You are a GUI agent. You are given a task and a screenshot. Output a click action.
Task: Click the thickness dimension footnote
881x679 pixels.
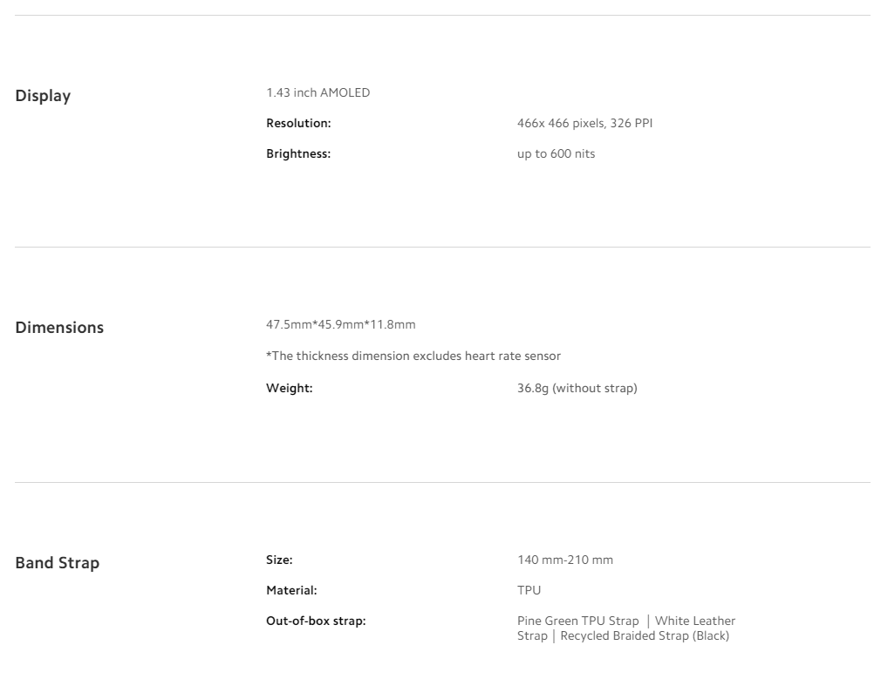(x=413, y=356)
